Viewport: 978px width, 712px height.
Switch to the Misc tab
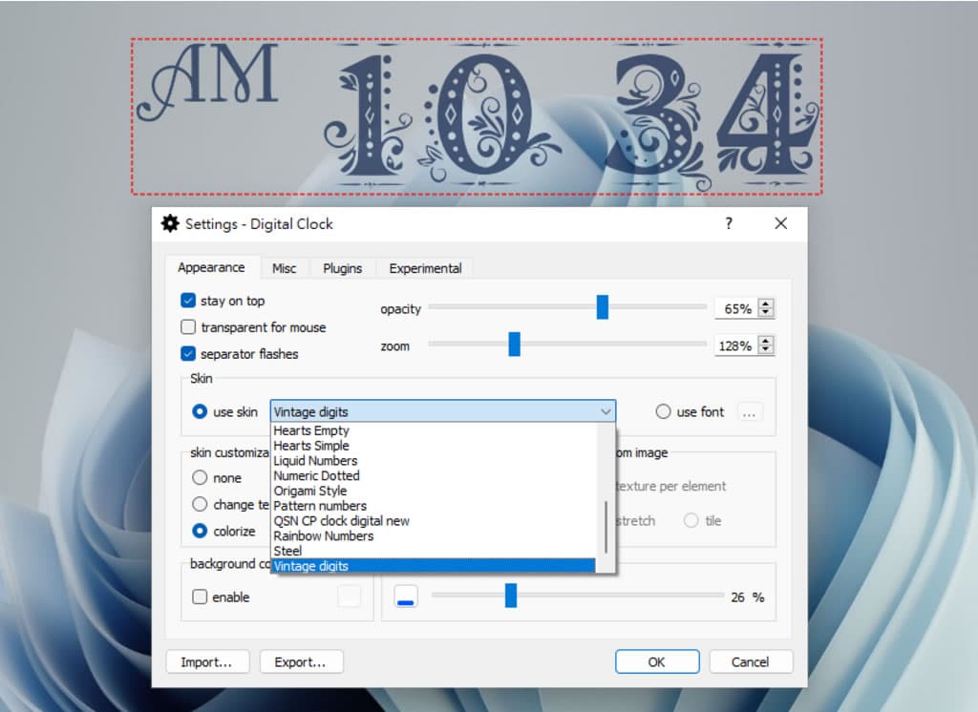point(284,268)
